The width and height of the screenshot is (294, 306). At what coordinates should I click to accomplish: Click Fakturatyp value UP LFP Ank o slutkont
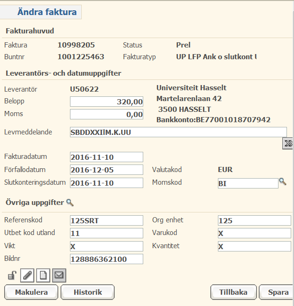point(216,57)
